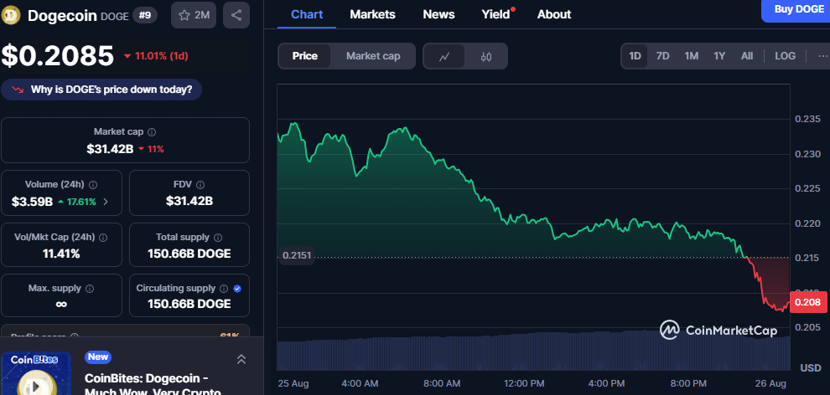Set chart range to 1Y
This screenshot has width=830, height=395.
pos(719,56)
